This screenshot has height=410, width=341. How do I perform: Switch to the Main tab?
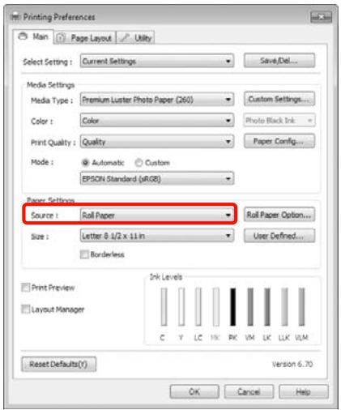click(33, 36)
